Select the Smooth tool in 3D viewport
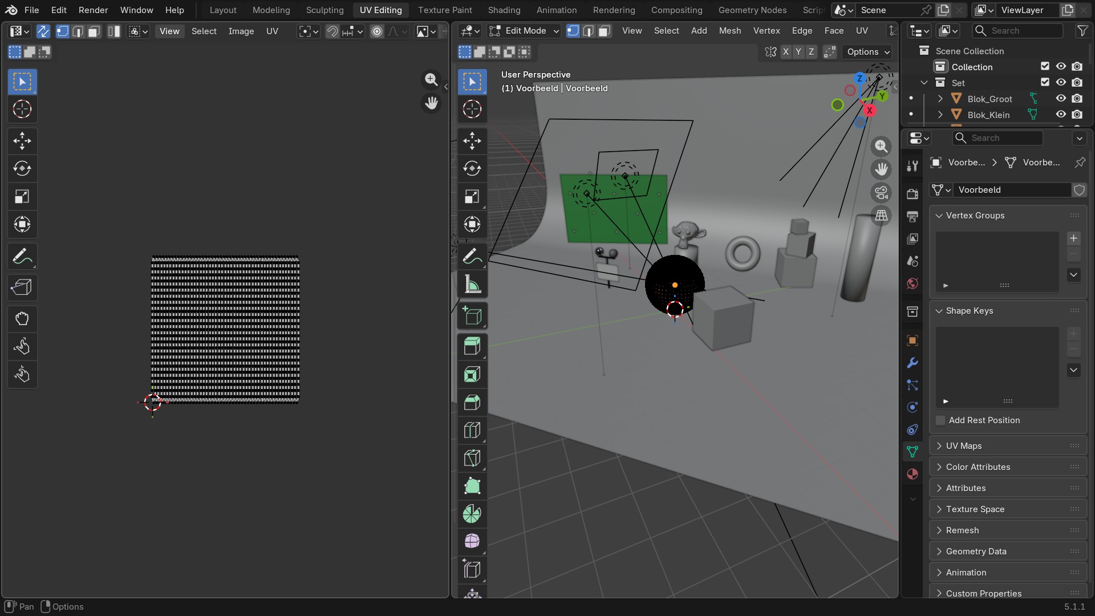Viewport: 1095px width, 616px height. (x=472, y=541)
